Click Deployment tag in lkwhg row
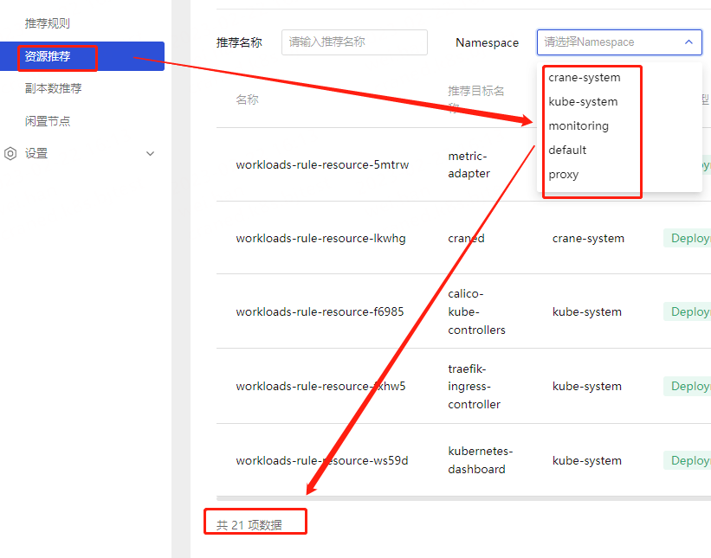Screen dimensions: 711x558 pyautogui.click(x=688, y=238)
